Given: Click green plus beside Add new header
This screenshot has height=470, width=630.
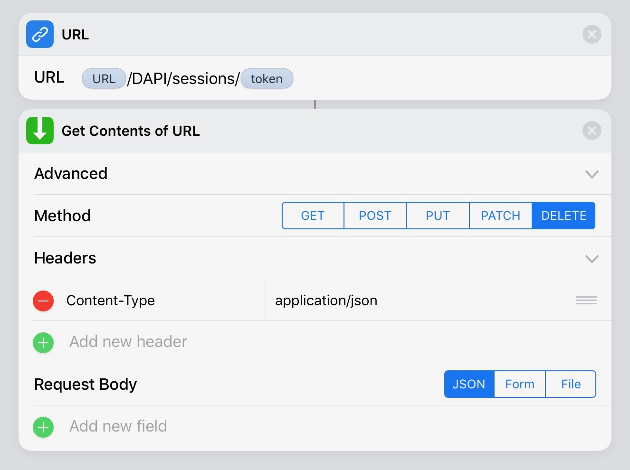Looking at the screenshot, I should click(x=43, y=342).
